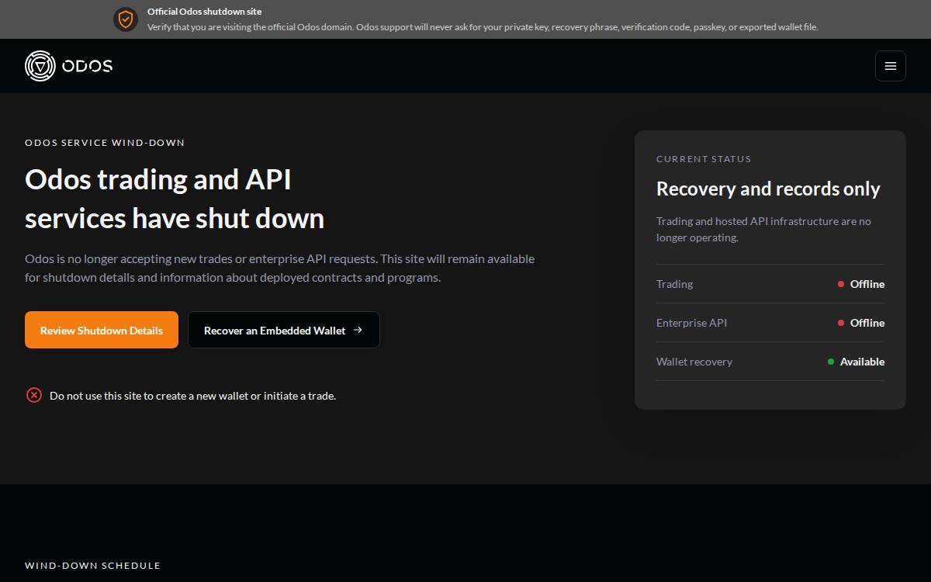Click 'Offline' status in Enterprise API row
The height and width of the screenshot is (582, 931).
(x=867, y=323)
